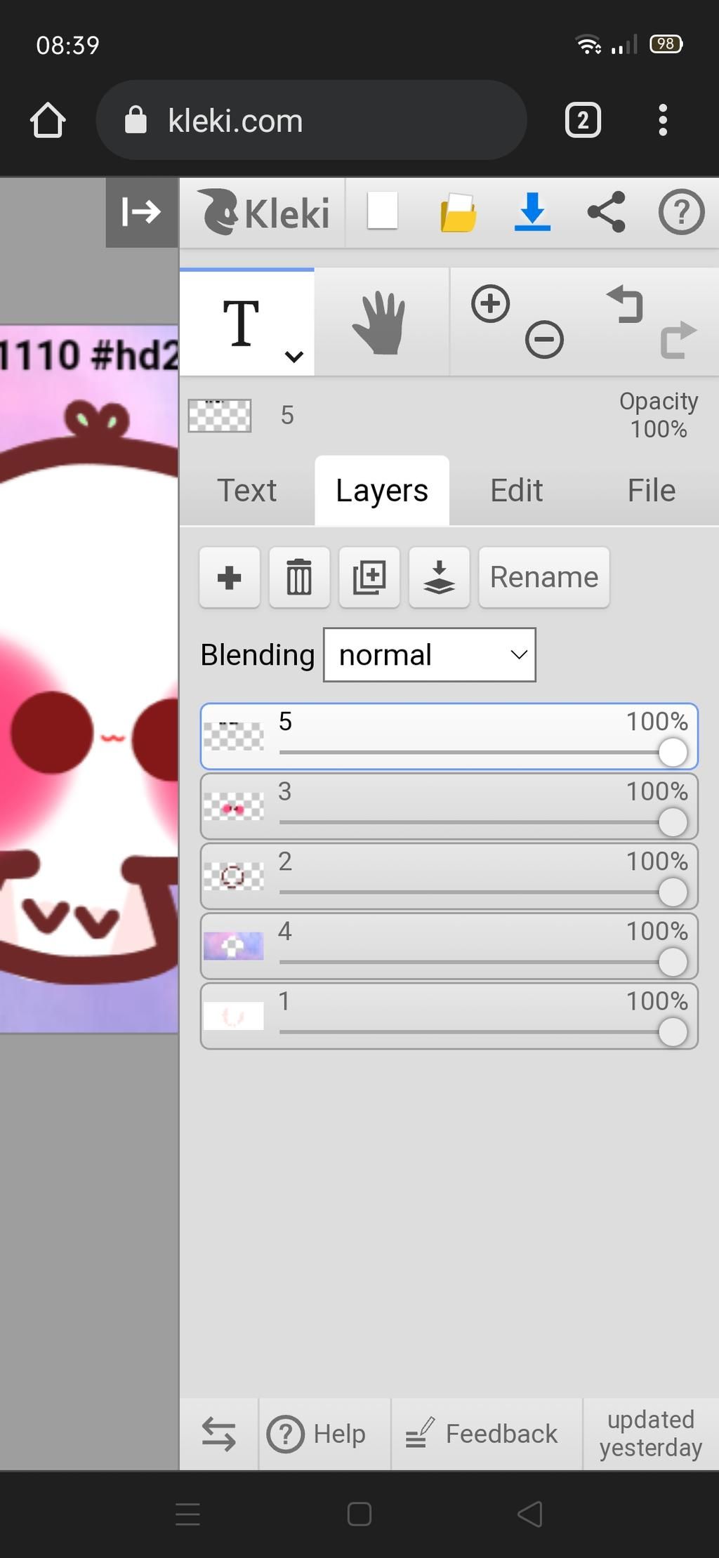Screen dimensions: 719x1558
Task: Switch to the Edit tab
Action: (516, 491)
